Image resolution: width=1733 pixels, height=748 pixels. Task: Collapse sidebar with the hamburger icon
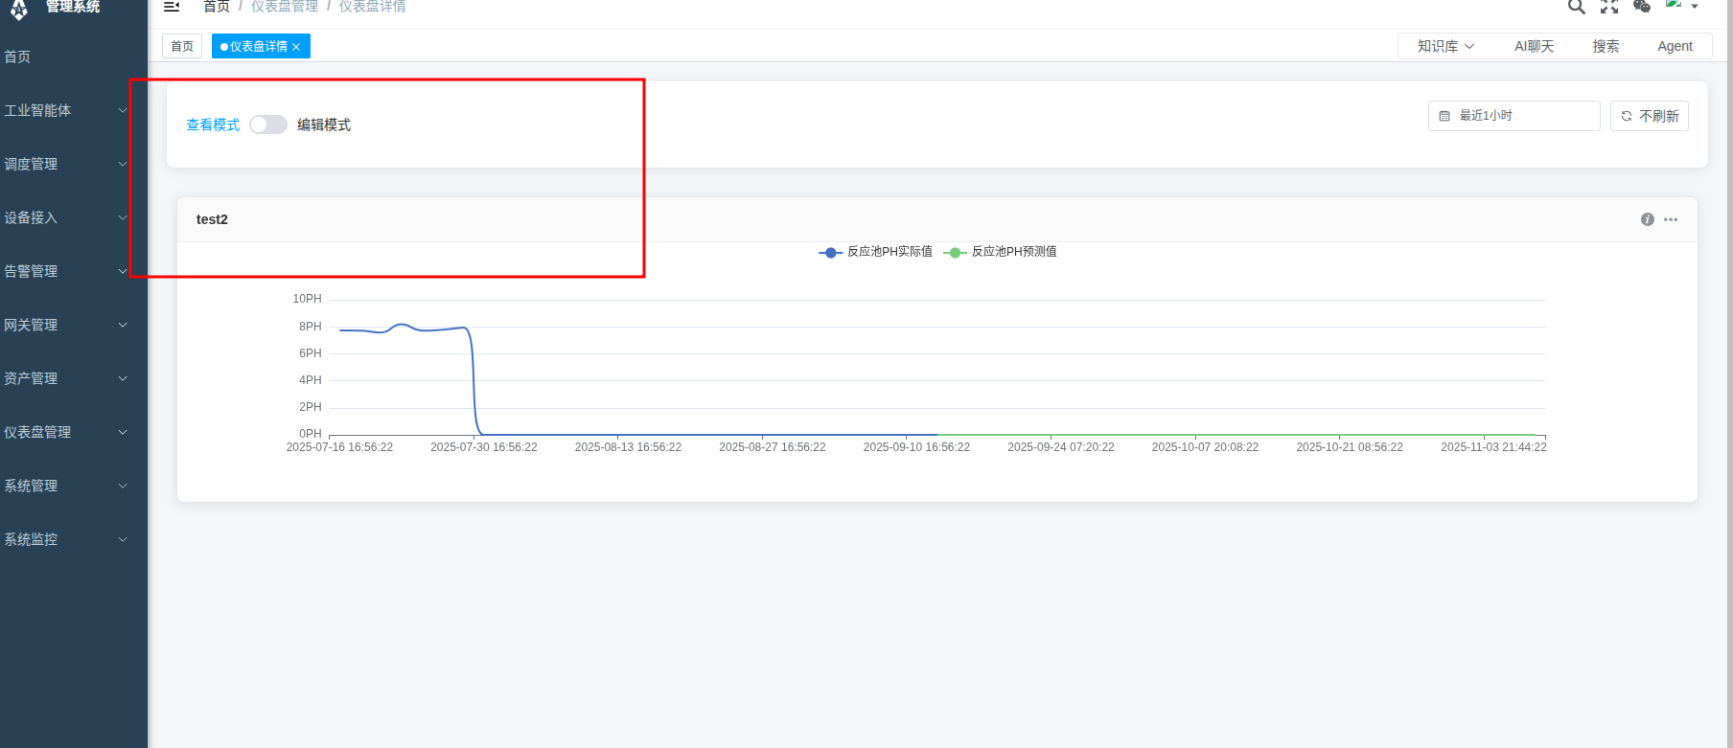coord(172,7)
